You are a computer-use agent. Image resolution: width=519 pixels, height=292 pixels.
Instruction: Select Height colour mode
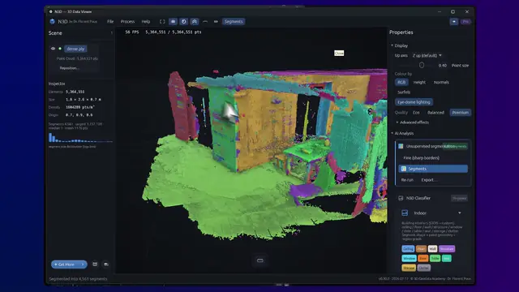click(x=419, y=82)
